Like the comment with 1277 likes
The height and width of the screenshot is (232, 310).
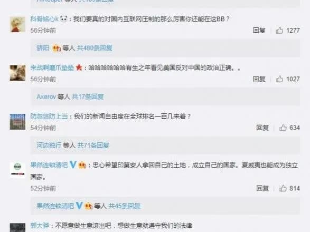279,30
